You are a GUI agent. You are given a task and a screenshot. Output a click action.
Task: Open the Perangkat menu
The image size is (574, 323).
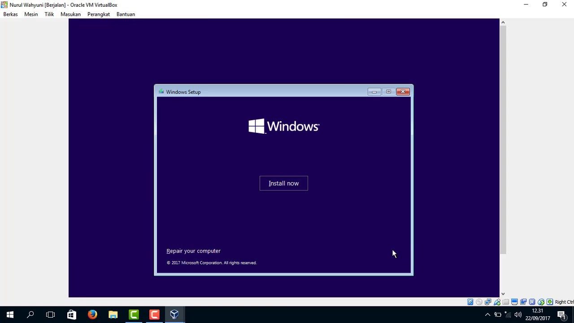point(99,14)
